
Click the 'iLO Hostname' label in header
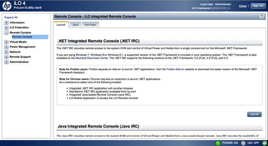coord(201,8)
